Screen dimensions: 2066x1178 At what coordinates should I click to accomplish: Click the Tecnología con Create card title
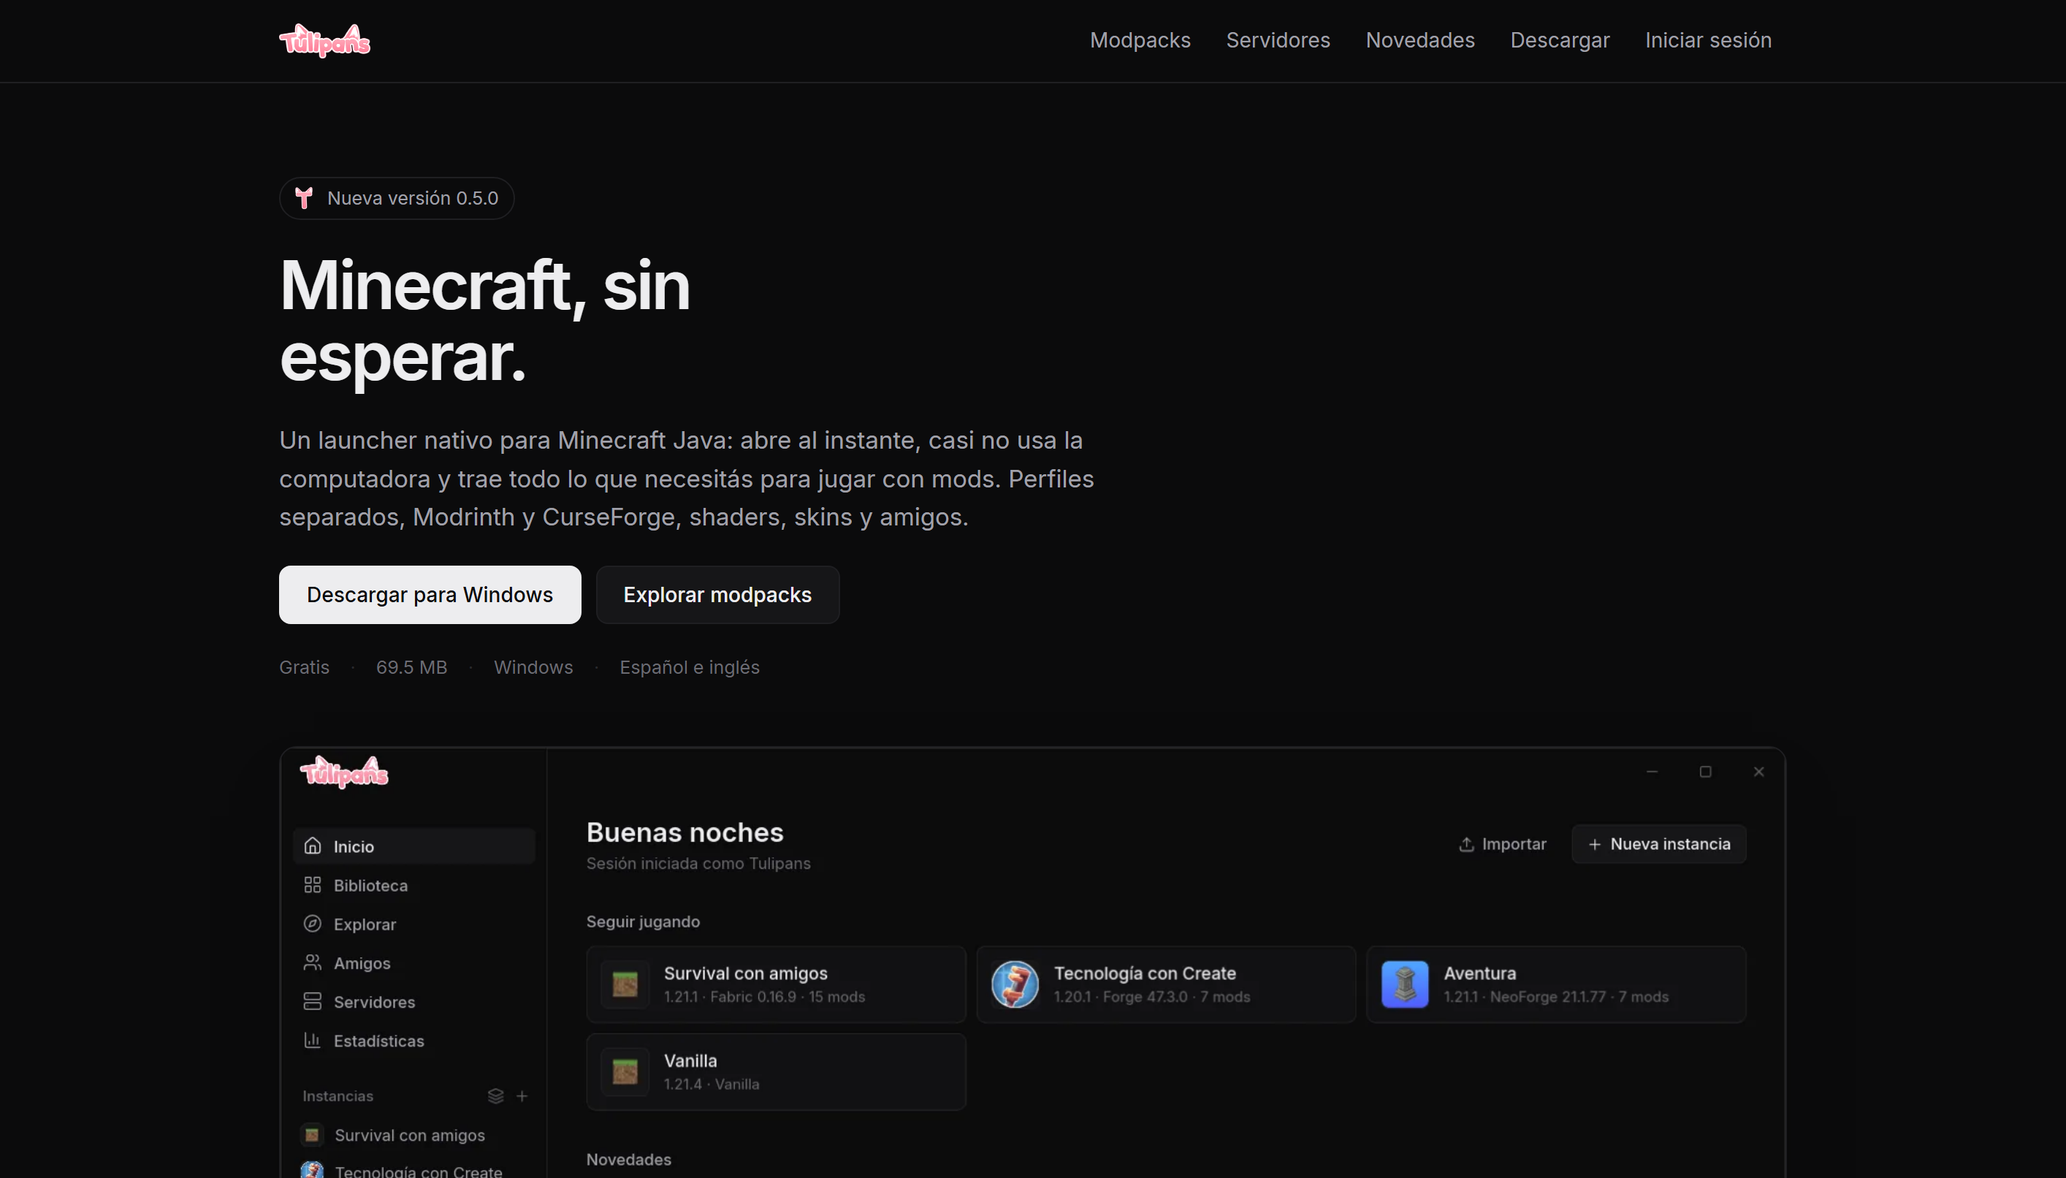(x=1145, y=973)
